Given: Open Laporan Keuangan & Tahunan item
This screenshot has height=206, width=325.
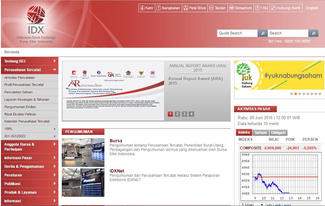Looking at the screenshot, I should [29, 100].
